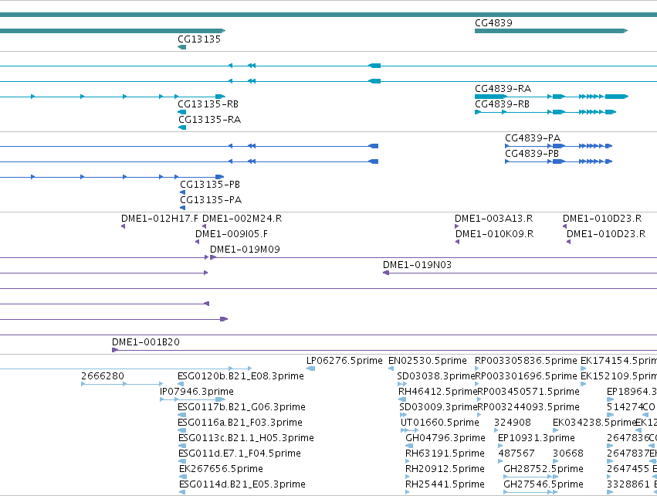Click the DME1-010K09.R clone label

(x=494, y=234)
